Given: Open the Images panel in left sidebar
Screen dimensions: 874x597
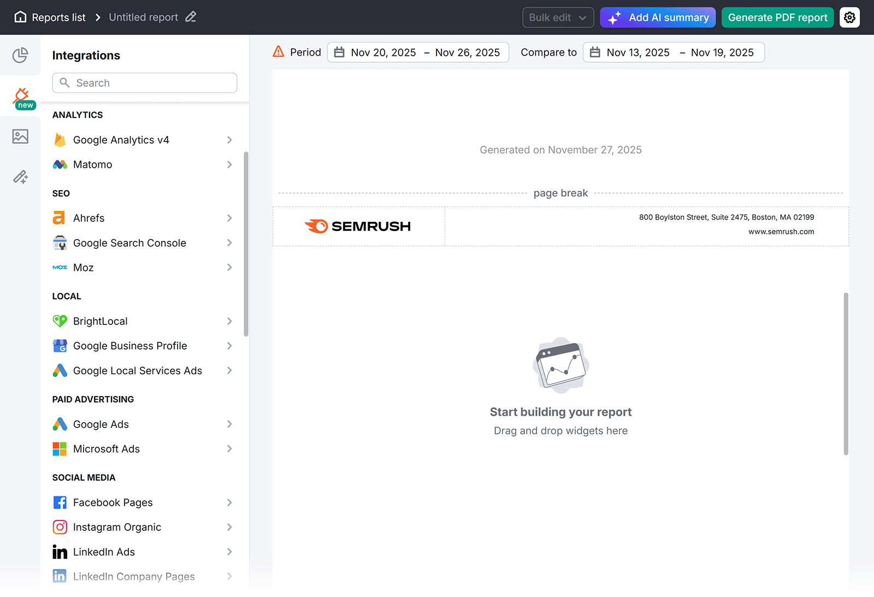Looking at the screenshot, I should click(20, 137).
